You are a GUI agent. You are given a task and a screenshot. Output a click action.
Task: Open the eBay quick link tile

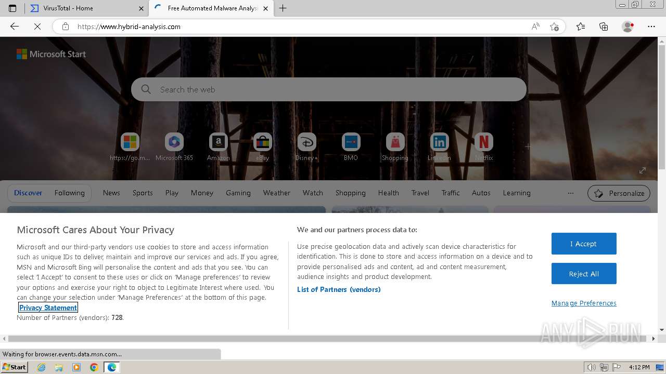pos(263,146)
